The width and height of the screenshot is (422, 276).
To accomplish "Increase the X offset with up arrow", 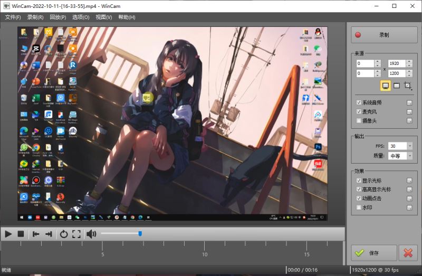I will (378, 62).
